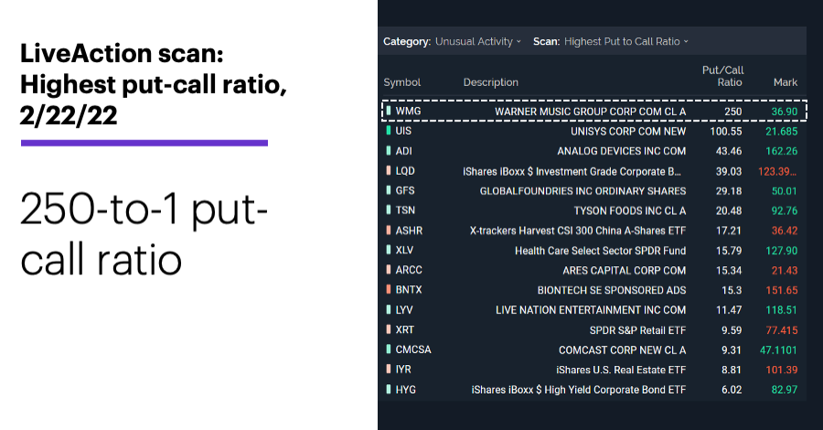823x430 pixels.
Task: Click BioNTech SE Sponsored ADS description
Action: [x=612, y=290]
